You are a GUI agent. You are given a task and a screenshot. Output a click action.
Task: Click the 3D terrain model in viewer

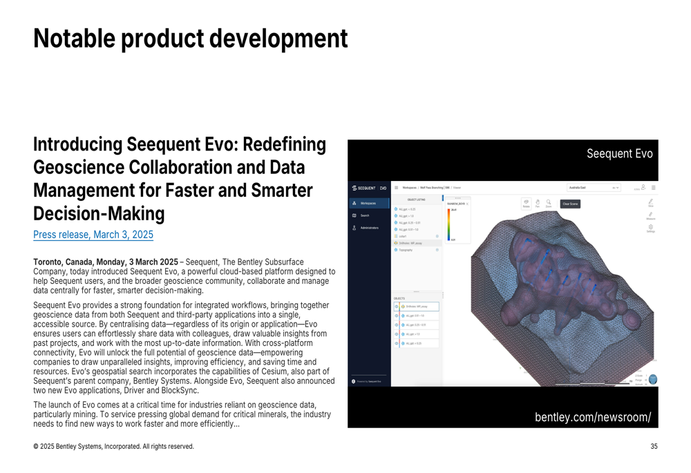[x=562, y=300]
